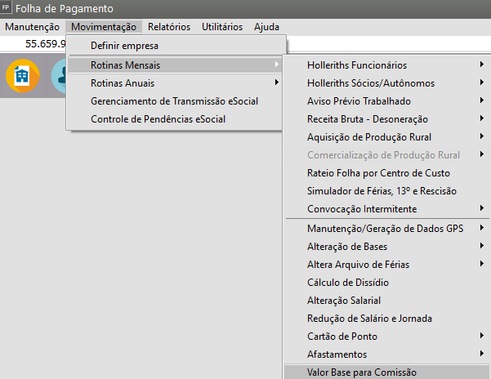Image resolution: width=491 pixels, height=379 pixels.
Task: Click the blue employee person icon
Action: pyautogui.click(x=59, y=75)
